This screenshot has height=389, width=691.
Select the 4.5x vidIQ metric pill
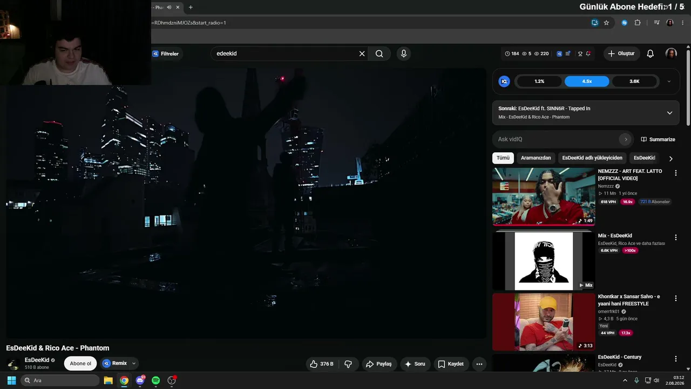click(587, 82)
